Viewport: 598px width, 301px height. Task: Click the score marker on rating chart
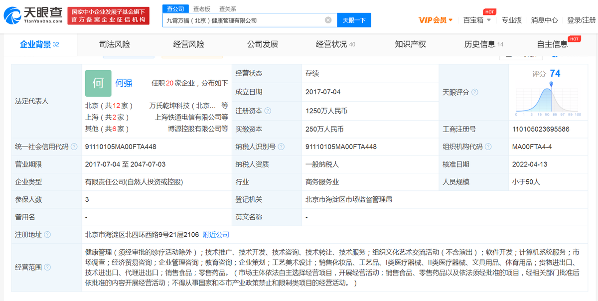(551, 84)
